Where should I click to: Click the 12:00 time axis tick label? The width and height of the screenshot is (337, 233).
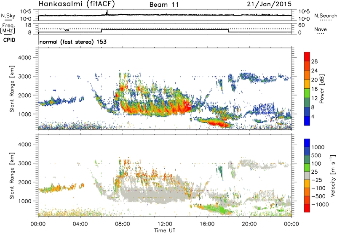coord(165,224)
